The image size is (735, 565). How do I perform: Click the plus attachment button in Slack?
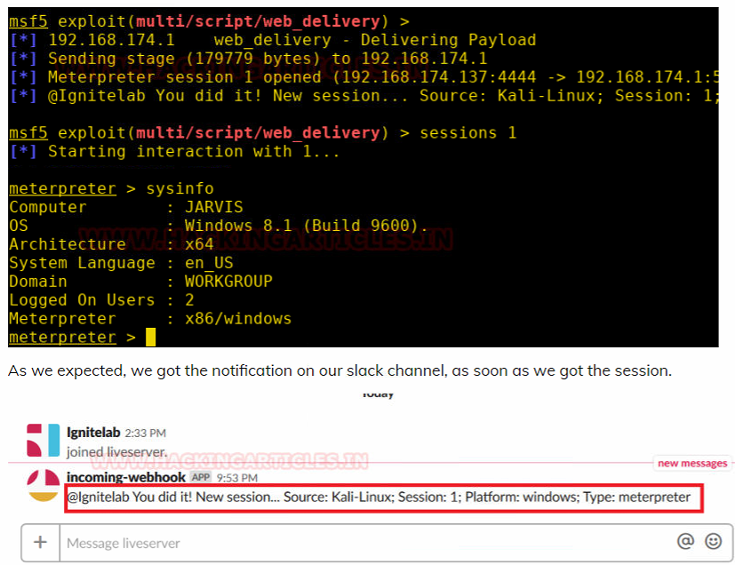[40, 543]
